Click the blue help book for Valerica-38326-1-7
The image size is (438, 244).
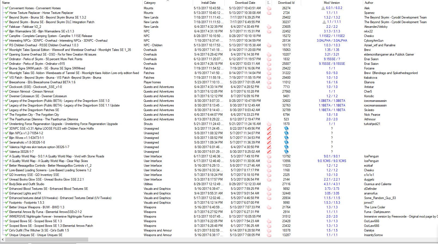[x=286, y=152]
